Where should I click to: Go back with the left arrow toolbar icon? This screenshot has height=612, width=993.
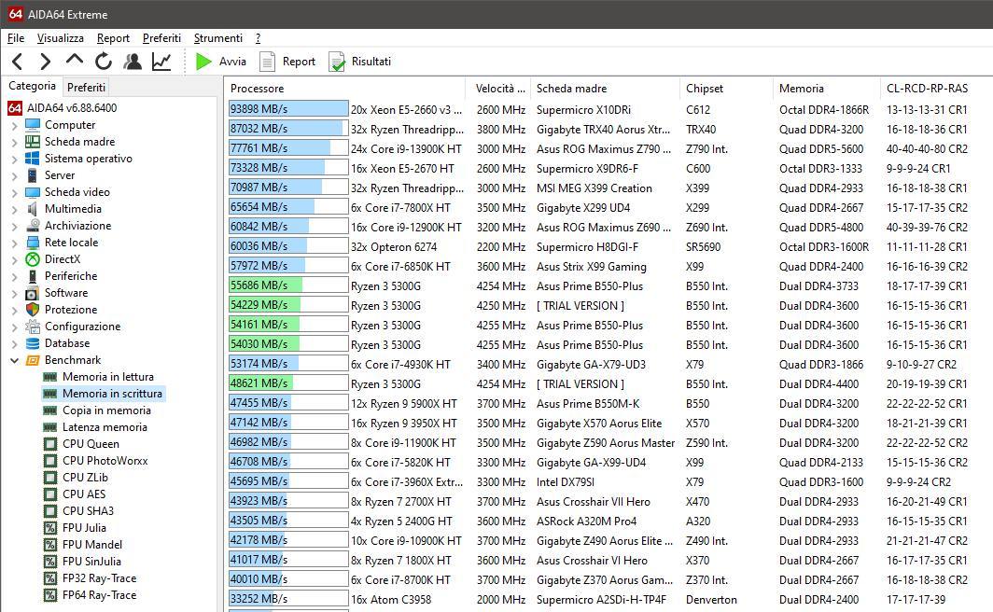click(17, 62)
